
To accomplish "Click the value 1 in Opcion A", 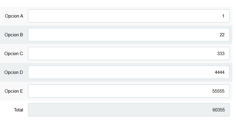I will (223, 16).
